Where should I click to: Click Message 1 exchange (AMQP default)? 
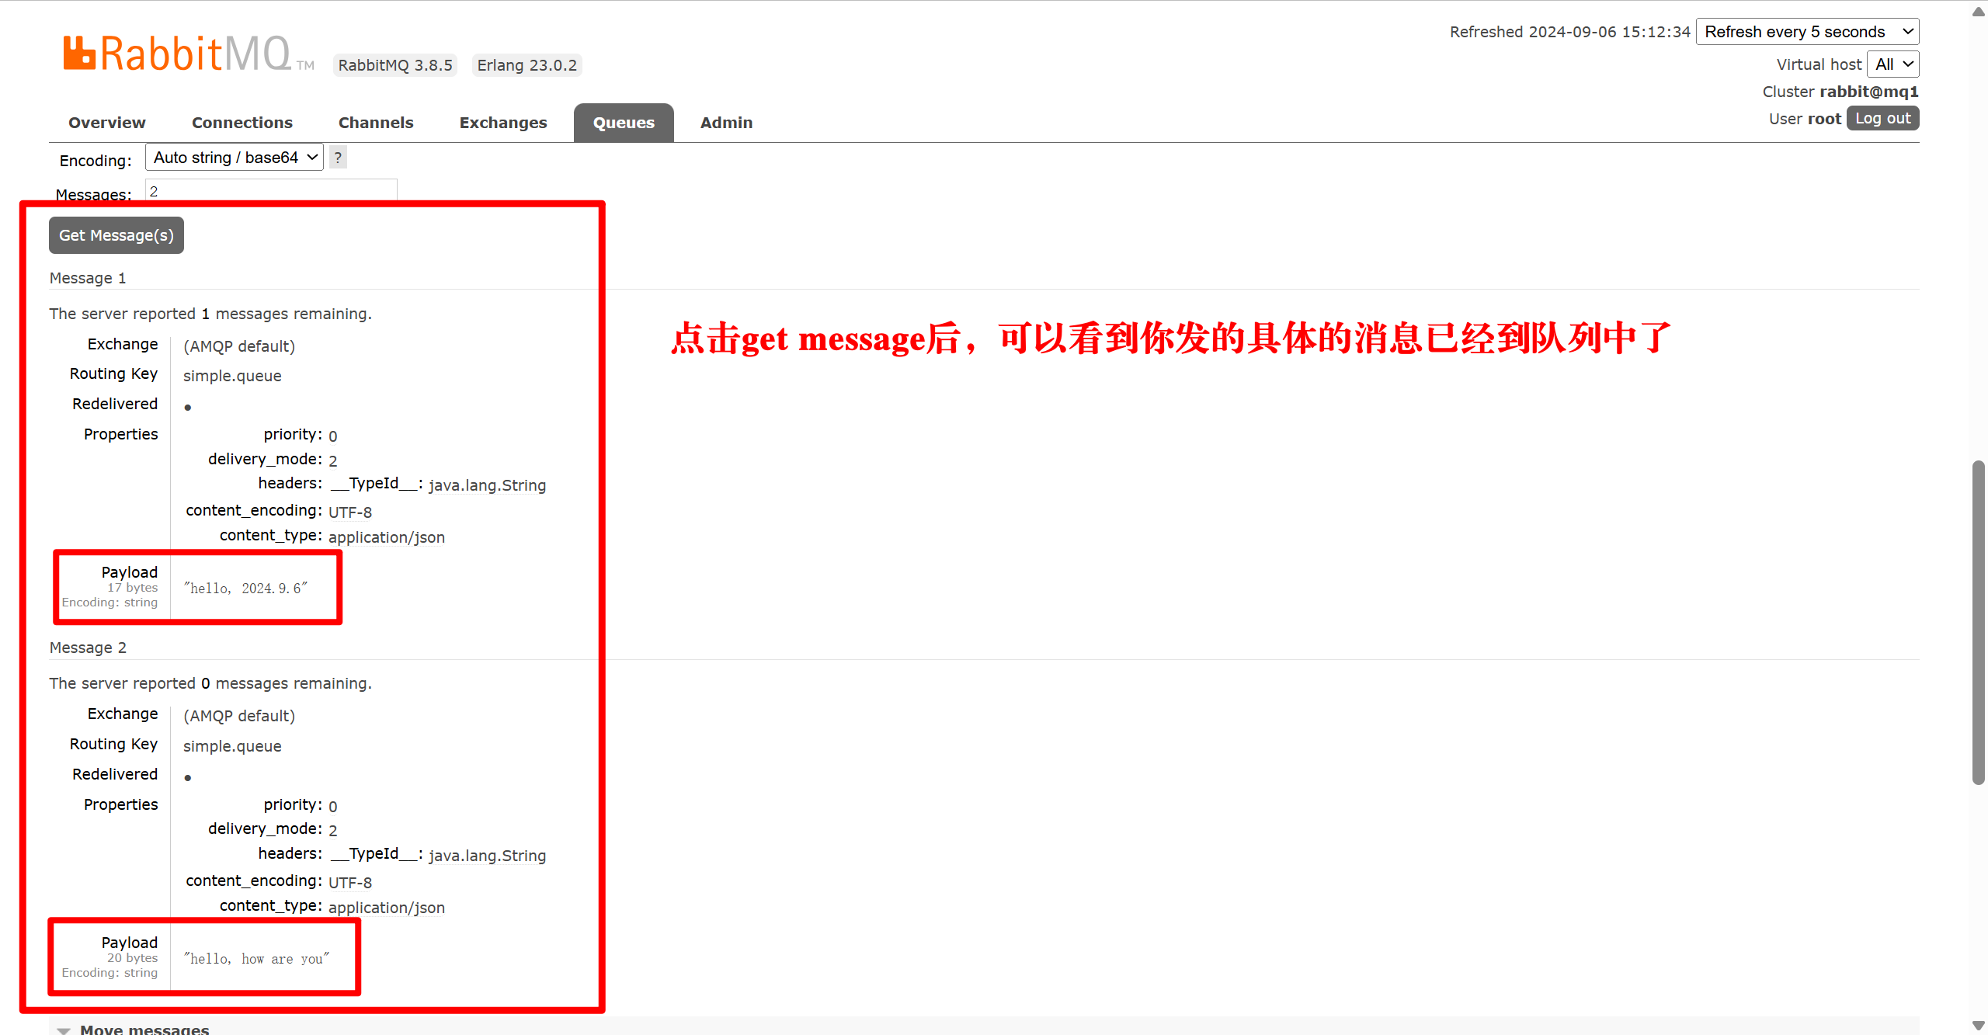point(239,346)
